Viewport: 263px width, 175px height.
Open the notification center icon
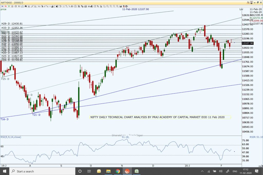[257, 171]
